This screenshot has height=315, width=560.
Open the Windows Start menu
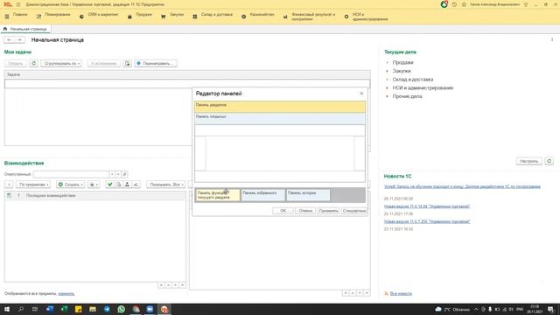point(7,309)
